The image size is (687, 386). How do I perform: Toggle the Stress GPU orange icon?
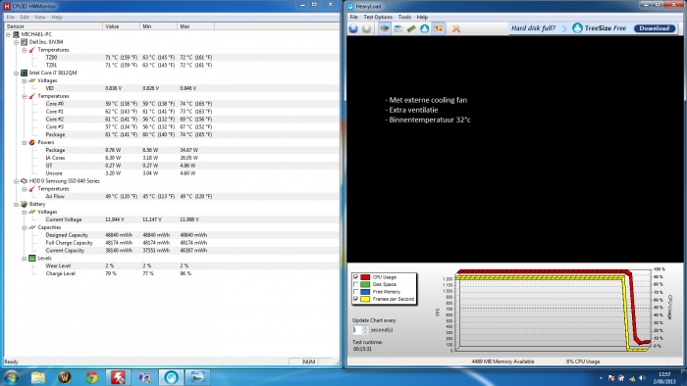[x=438, y=28]
